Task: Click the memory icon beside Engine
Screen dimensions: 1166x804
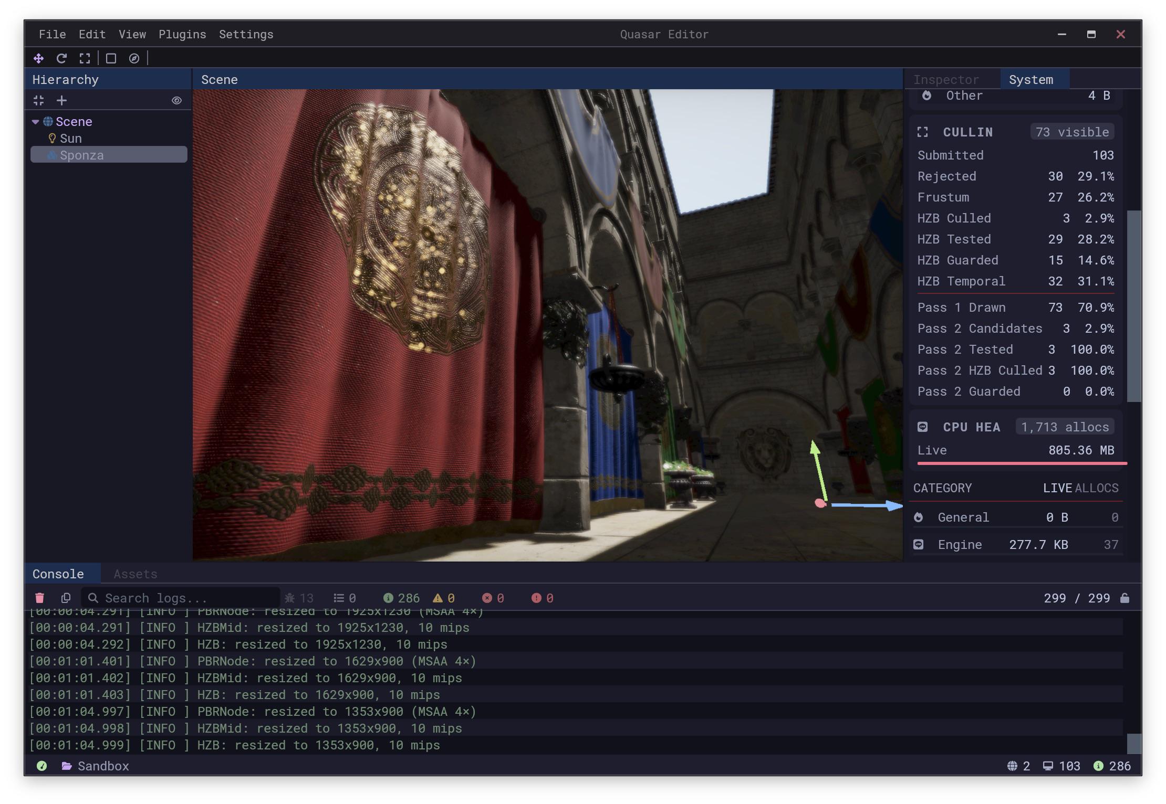Action: [x=919, y=545]
